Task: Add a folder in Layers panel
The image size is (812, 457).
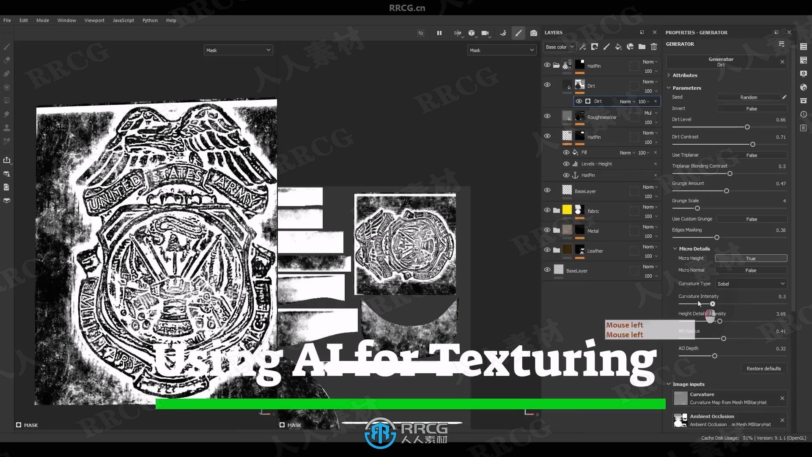Action: (x=642, y=47)
